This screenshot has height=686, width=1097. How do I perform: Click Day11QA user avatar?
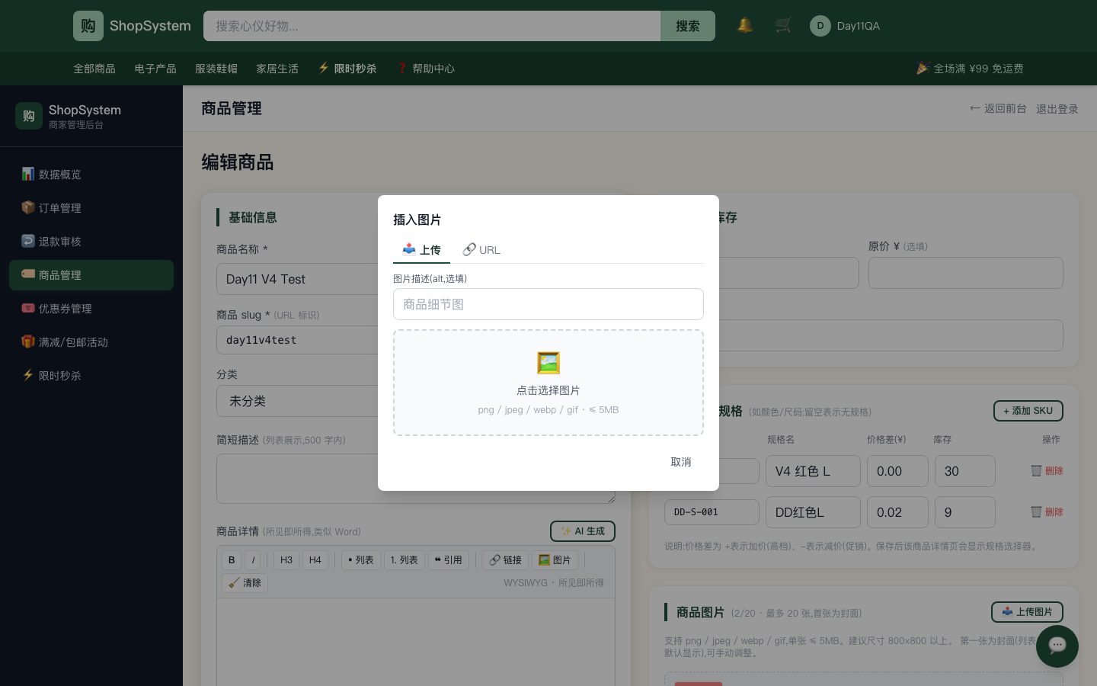click(x=820, y=26)
